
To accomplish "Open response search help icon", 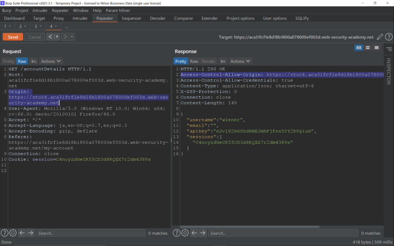I will tap(176, 233).
